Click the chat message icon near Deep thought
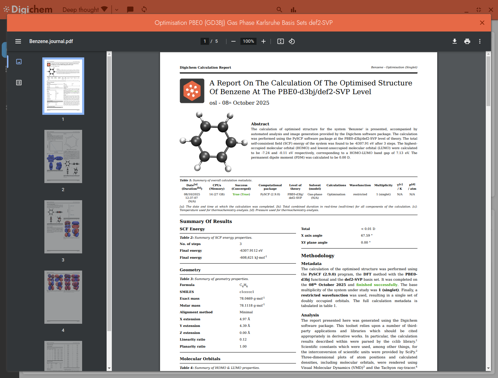498x378 pixels. pos(130,9)
